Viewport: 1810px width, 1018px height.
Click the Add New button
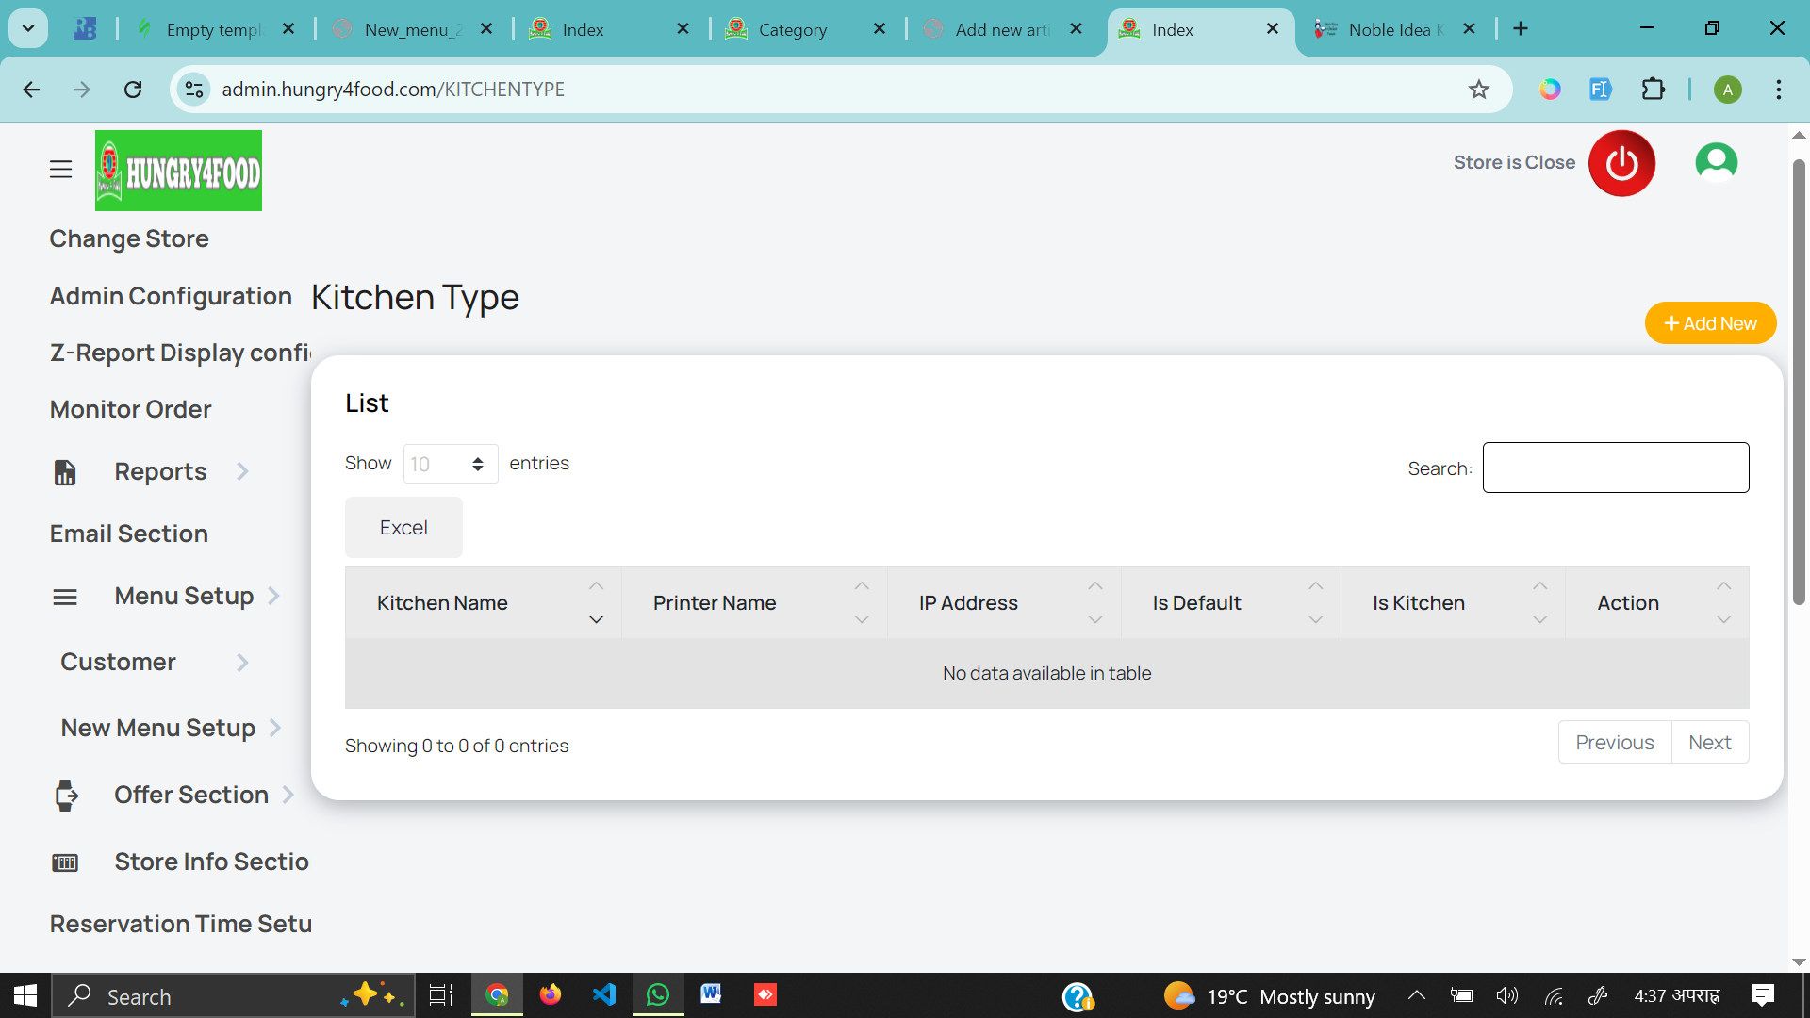coord(1710,323)
